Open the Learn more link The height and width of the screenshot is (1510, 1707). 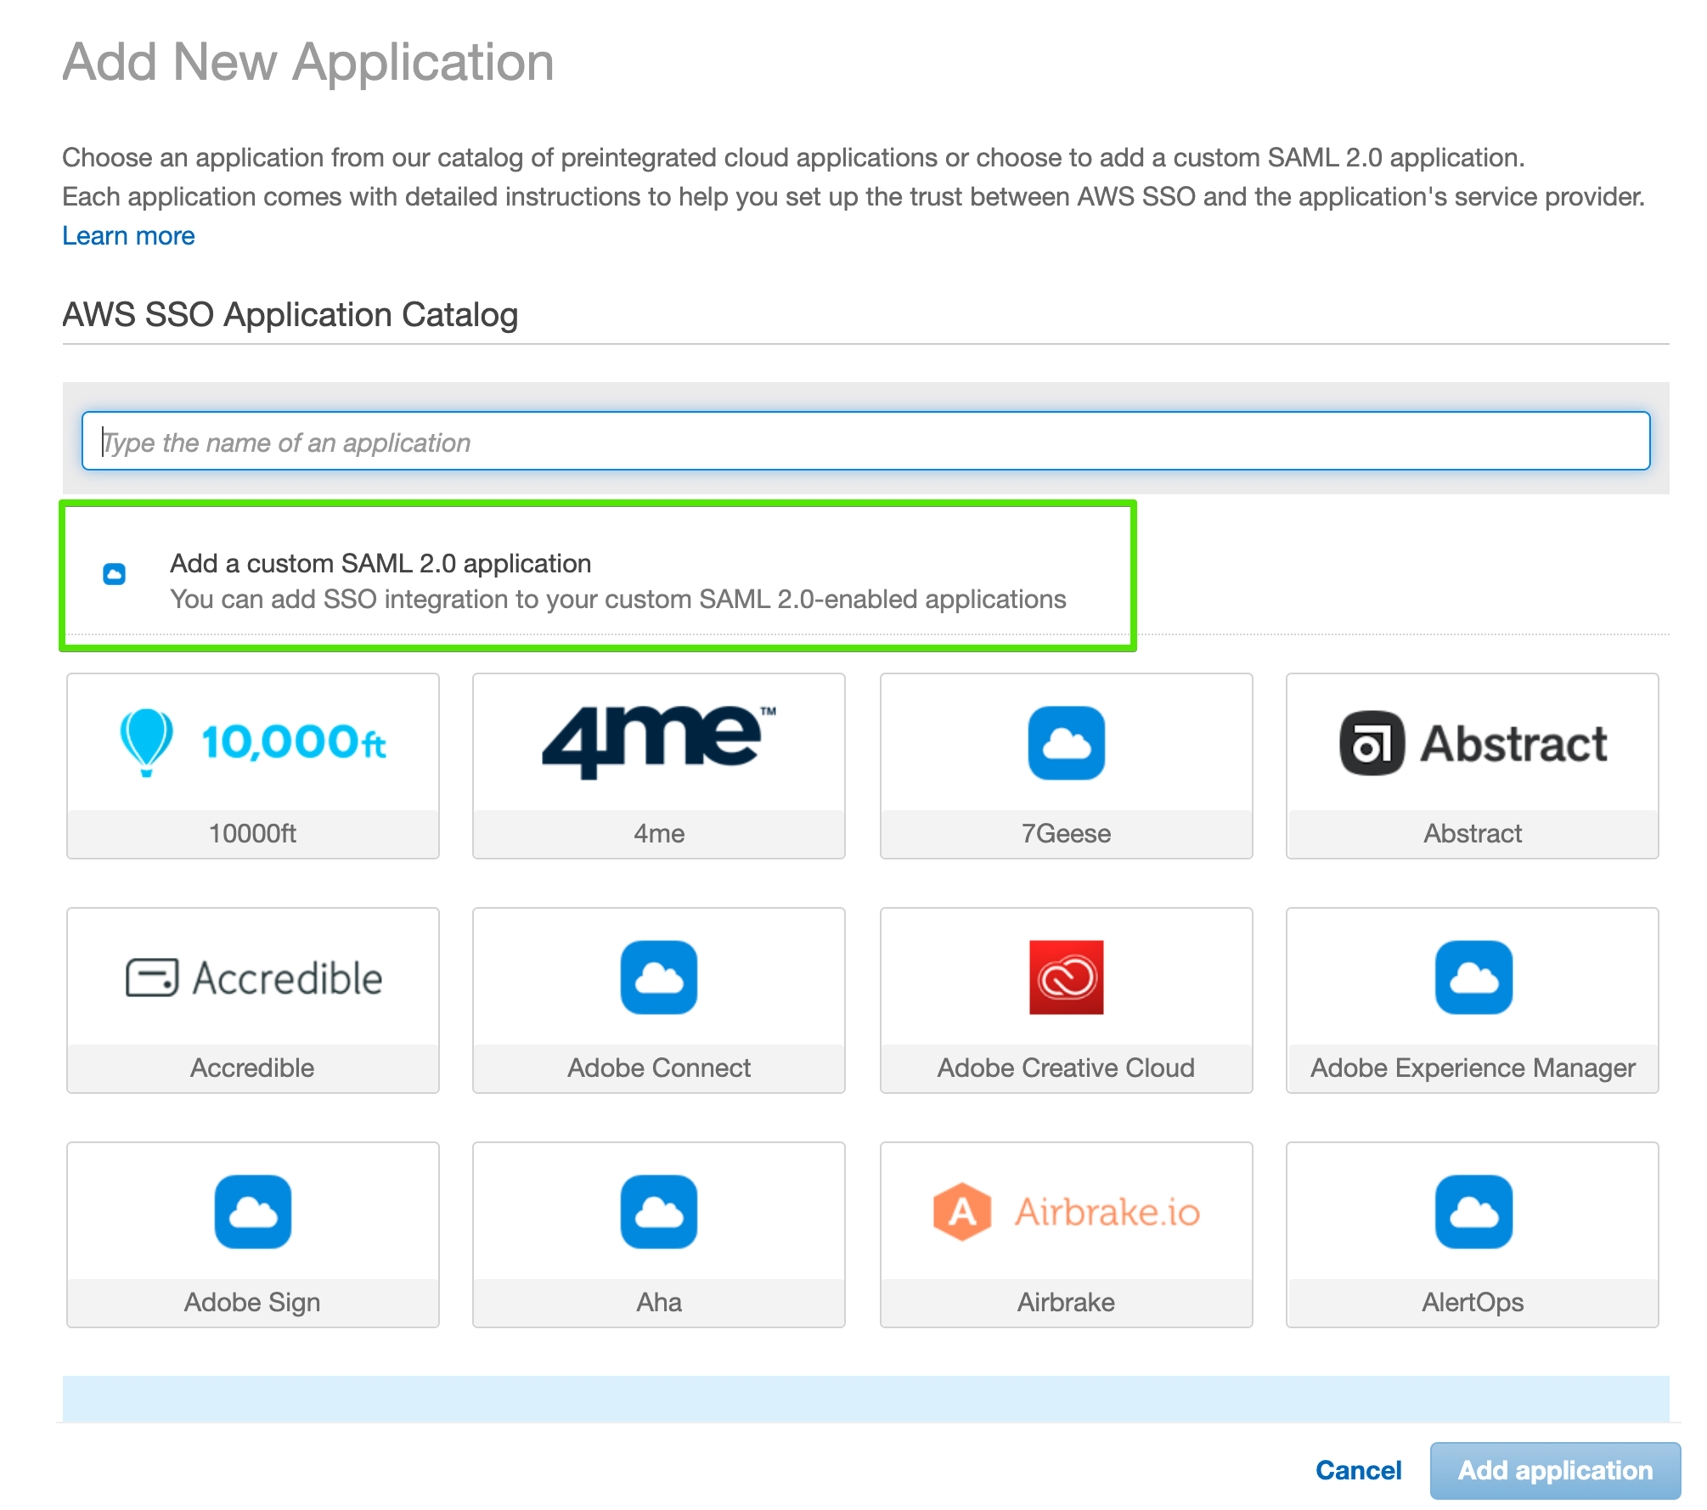(128, 235)
